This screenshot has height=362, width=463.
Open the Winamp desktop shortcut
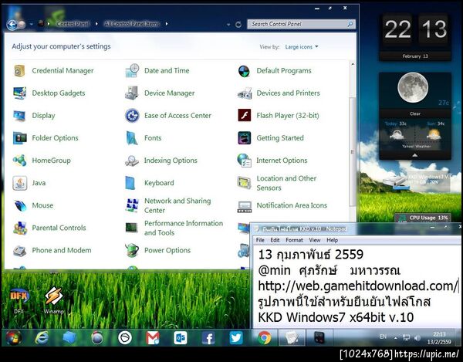(x=54, y=300)
